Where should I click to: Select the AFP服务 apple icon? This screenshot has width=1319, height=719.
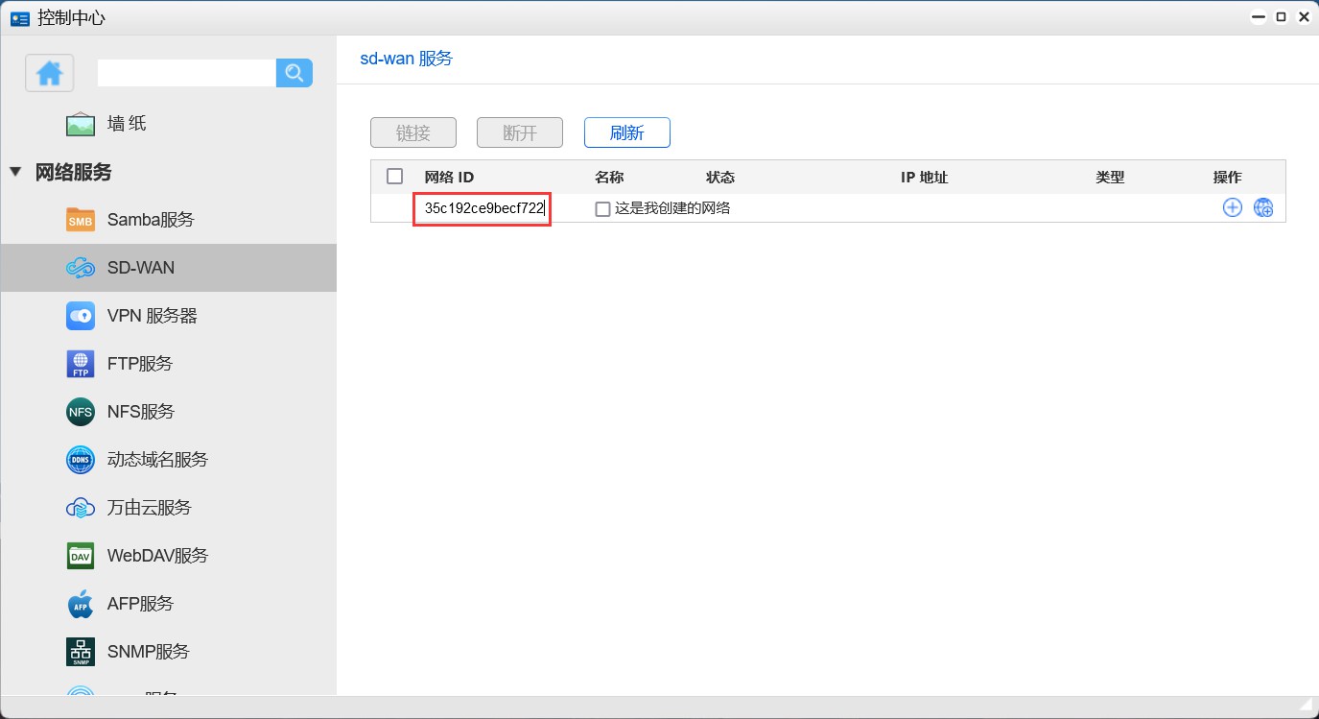[x=80, y=603]
